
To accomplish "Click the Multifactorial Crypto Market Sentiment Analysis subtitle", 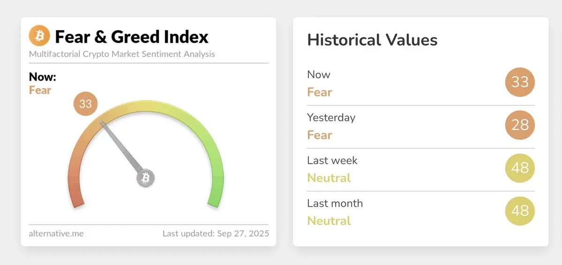I will pyautogui.click(x=122, y=54).
